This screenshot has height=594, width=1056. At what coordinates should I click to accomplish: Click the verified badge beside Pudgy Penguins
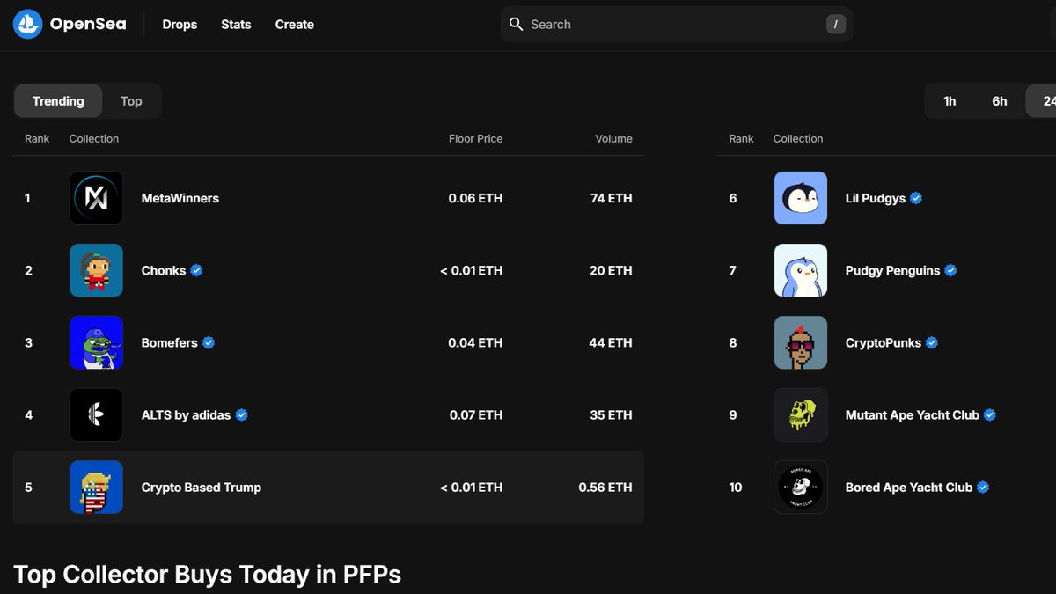950,270
